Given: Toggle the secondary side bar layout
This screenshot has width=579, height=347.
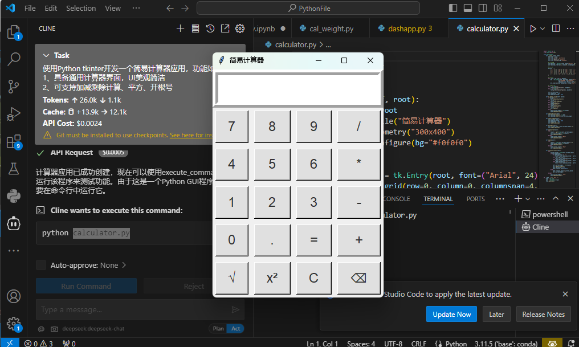Looking at the screenshot, I should click(483, 8).
